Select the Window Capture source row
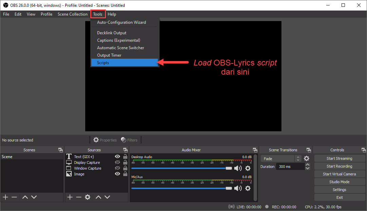The height and width of the screenshot is (211, 367). click(x=96, y=168)
